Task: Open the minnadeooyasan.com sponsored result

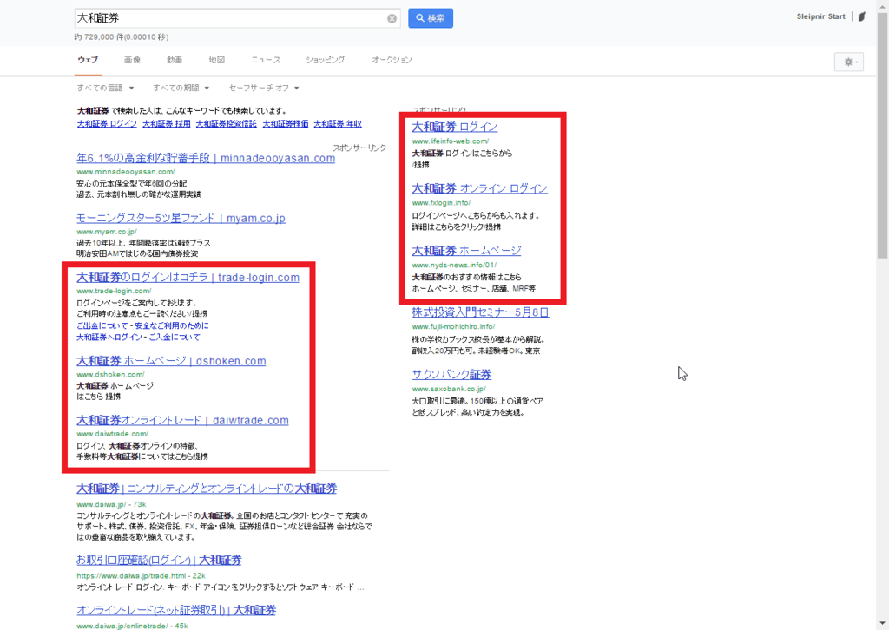Action: [206, 158]
